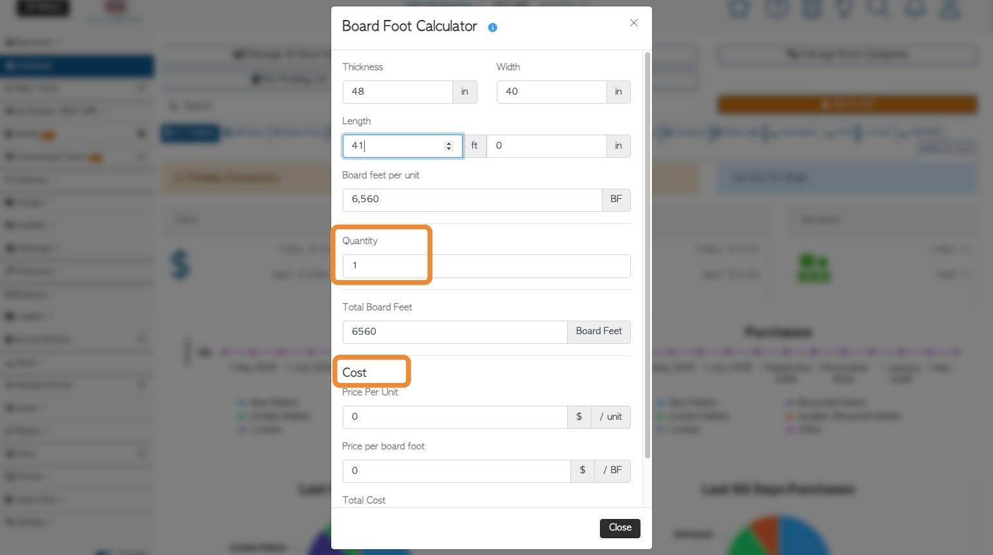Click the Thickness input field
This screenshot has width=993, height=555.
pos(397,91)
